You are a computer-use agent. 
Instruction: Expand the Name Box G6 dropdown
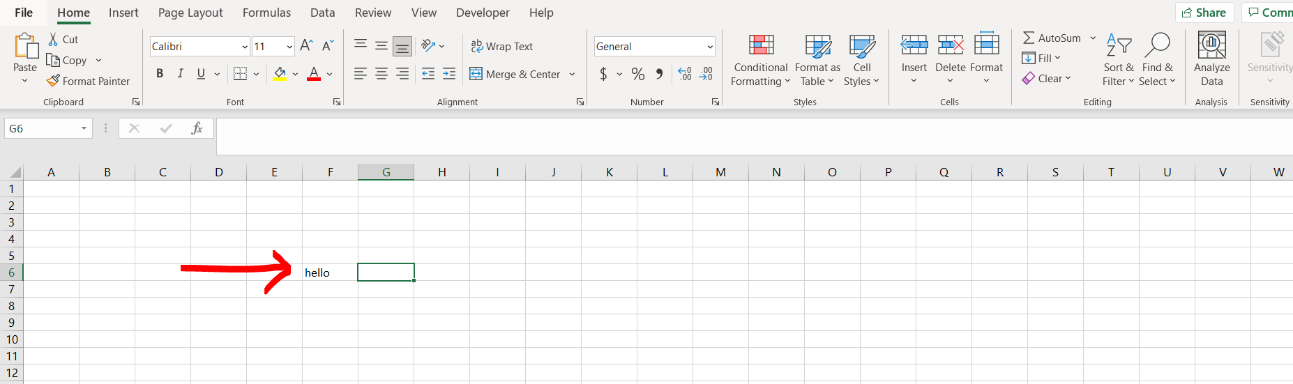click(84, 128)
